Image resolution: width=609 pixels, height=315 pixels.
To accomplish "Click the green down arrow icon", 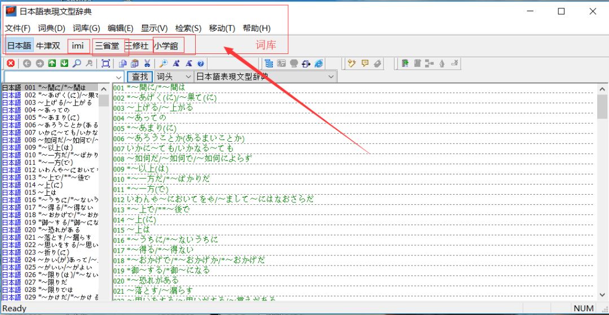I will pos(64,64).
